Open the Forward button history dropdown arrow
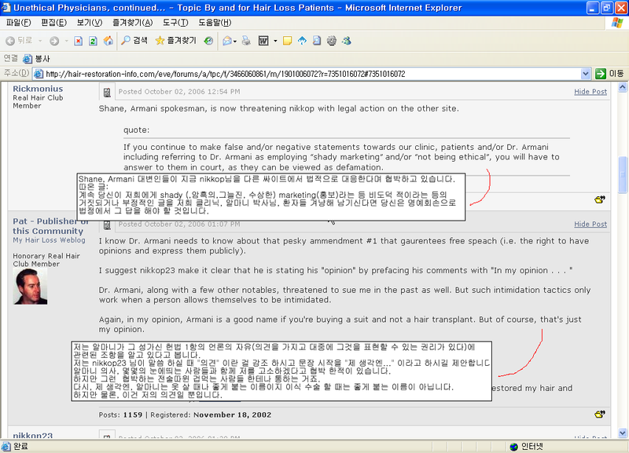This screenshot has height=453, width=629. [x=67, y=41]
